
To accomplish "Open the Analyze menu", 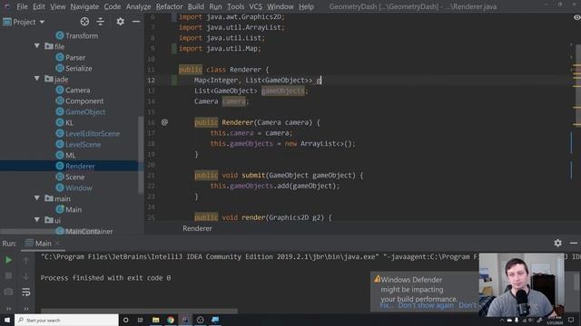I will tap(138, 6).
